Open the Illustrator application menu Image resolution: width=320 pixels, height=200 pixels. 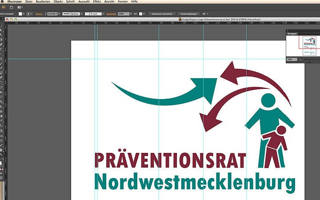click(x=15, y=2)
